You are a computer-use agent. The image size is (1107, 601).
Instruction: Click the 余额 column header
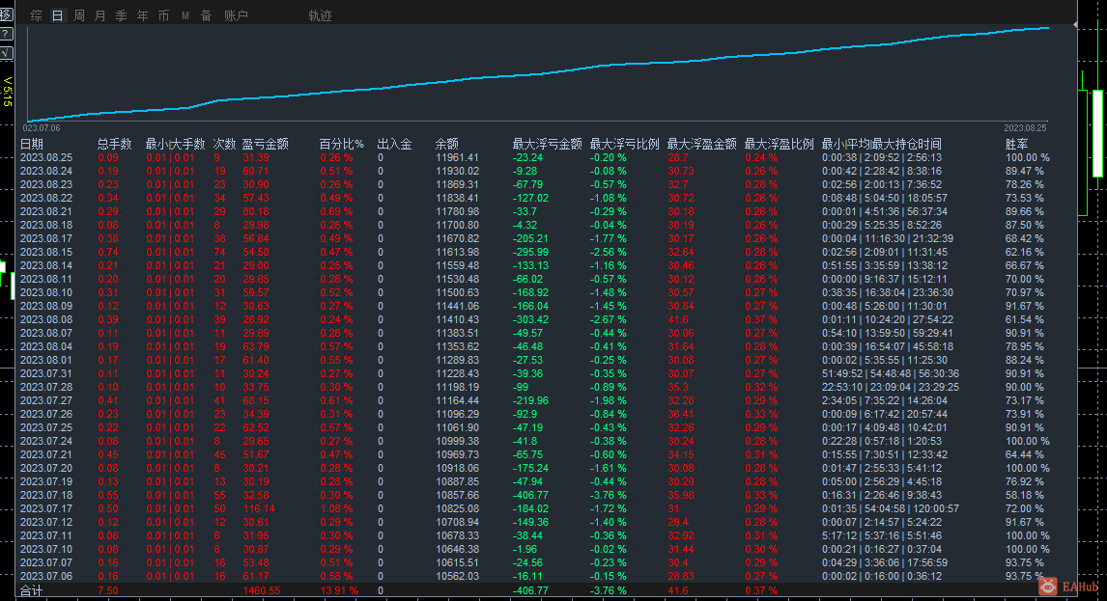[447, 144]
